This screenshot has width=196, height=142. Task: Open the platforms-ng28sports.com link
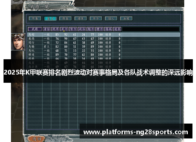point(136,132)
